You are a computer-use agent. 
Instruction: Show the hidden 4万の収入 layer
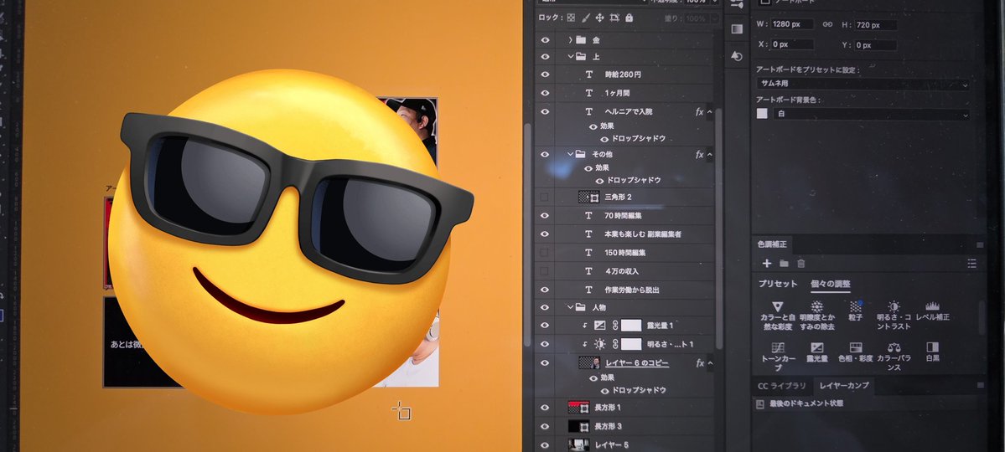click(x=545, y=271)
